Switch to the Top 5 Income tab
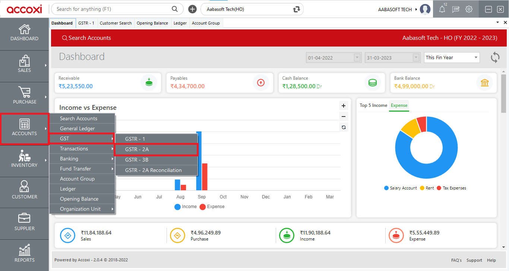 pyautogui.click(x=373, y=105)
